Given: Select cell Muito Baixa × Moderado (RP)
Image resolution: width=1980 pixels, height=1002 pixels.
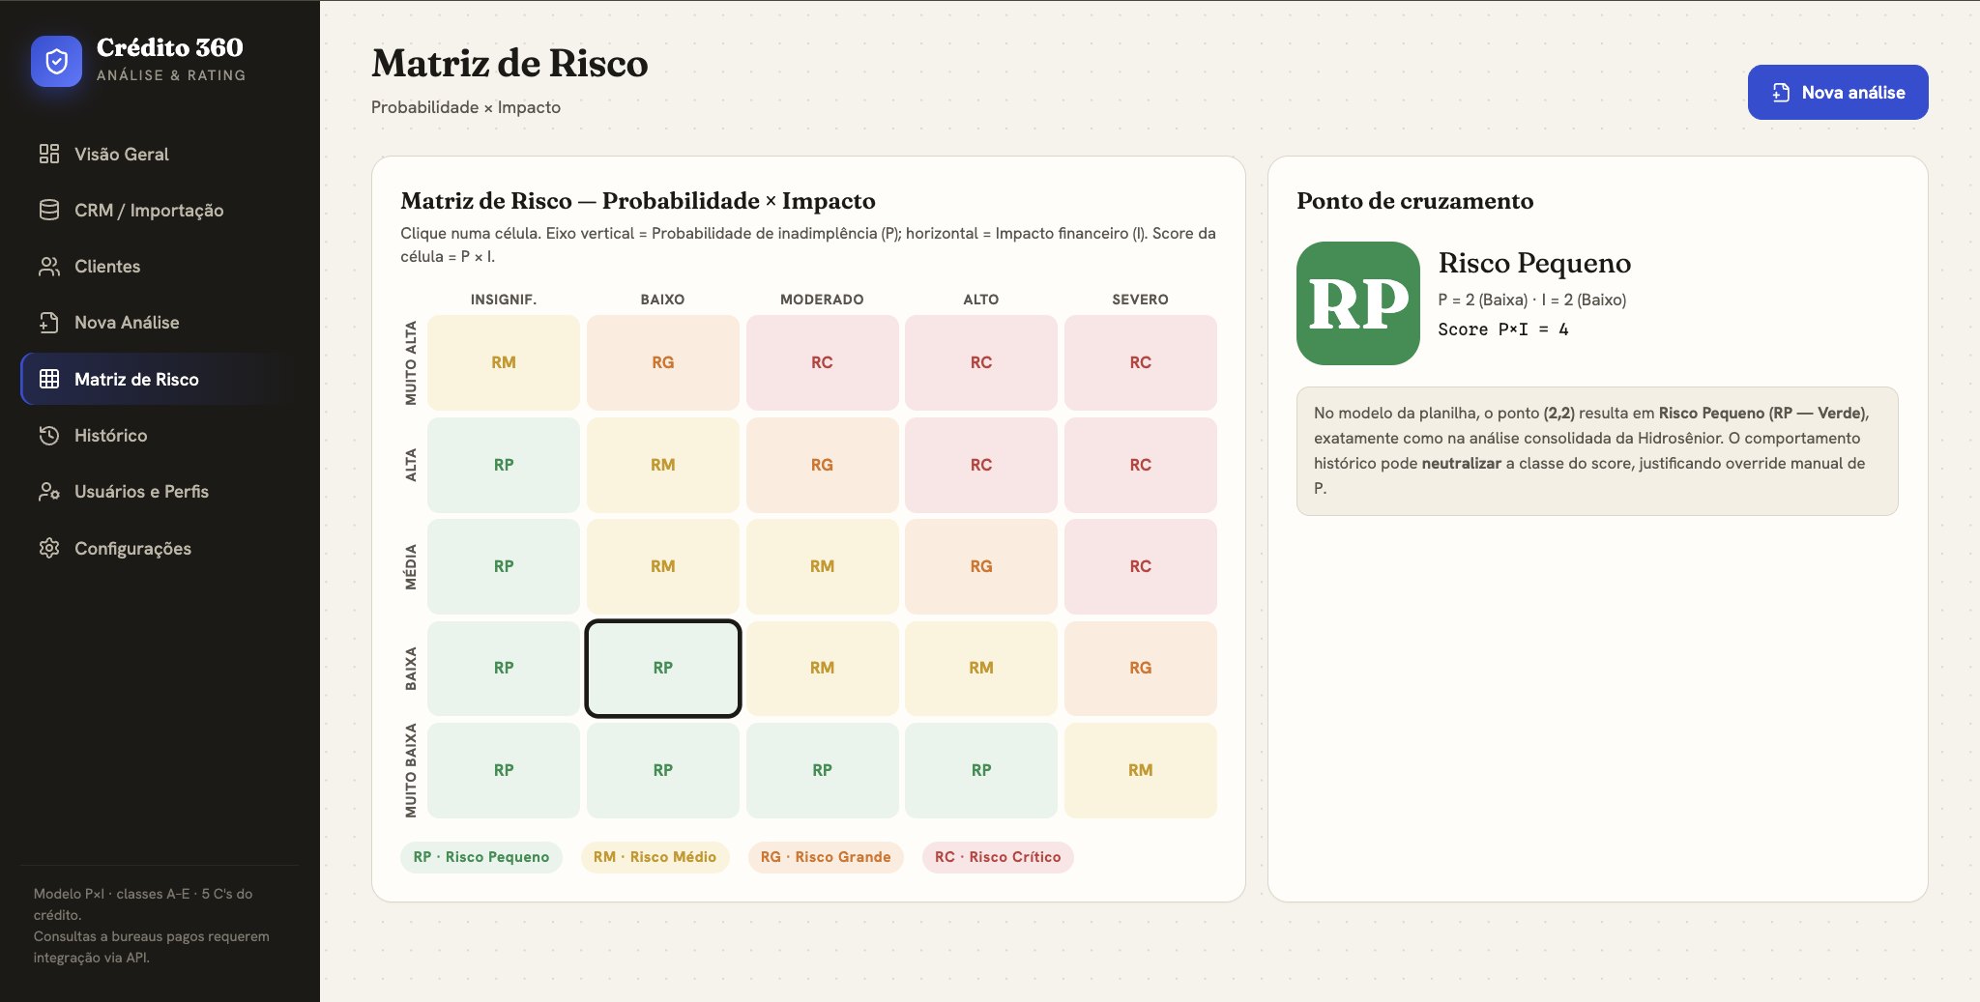Looking at the screenshot, I should [x=822, y=770].
